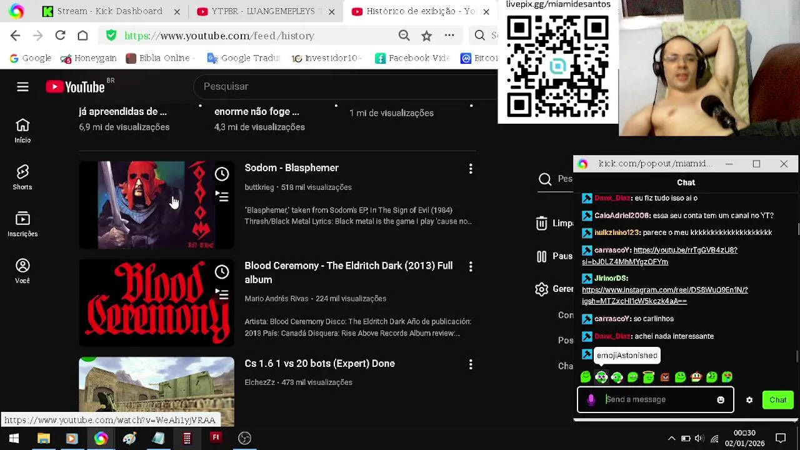800x450 pixels.
Task: Click the pause watch history icon
Action: (541, 256)
